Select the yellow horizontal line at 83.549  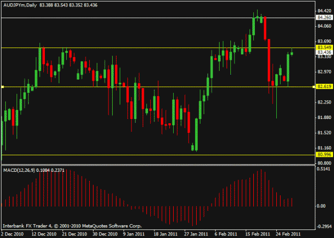point(158,48)
